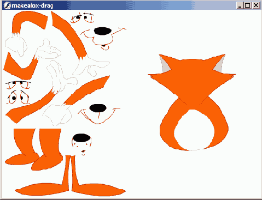Screen dimensions: 262x200
Task: Select the orange forearm pointing upper right
Action: click(x=87, y=90)
